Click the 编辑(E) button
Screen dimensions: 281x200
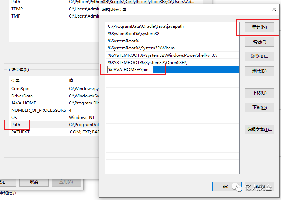259,42
